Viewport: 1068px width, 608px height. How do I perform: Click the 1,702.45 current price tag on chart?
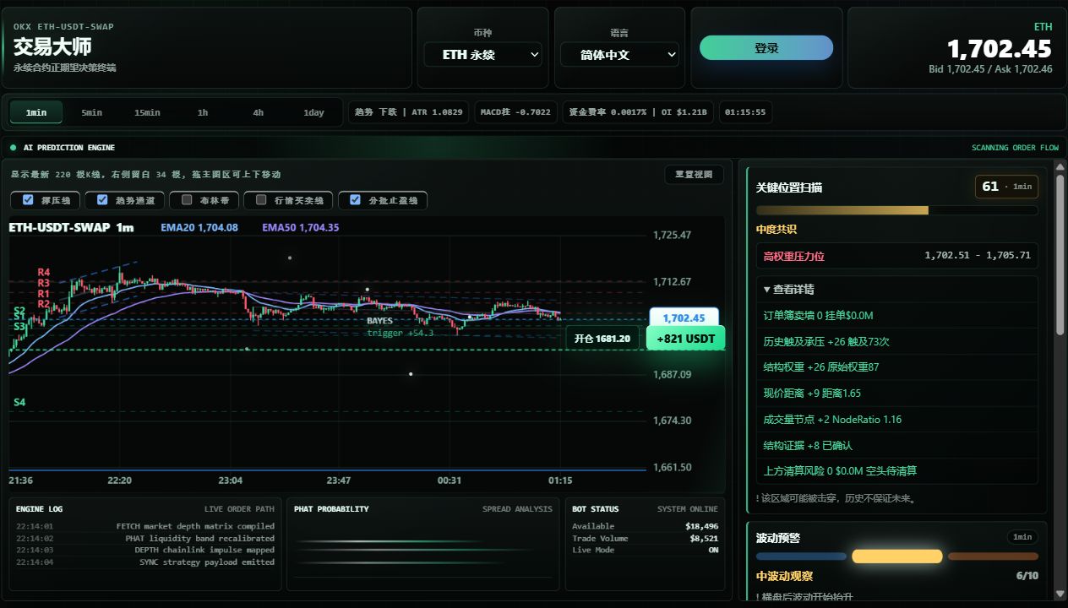pos(684,318)
